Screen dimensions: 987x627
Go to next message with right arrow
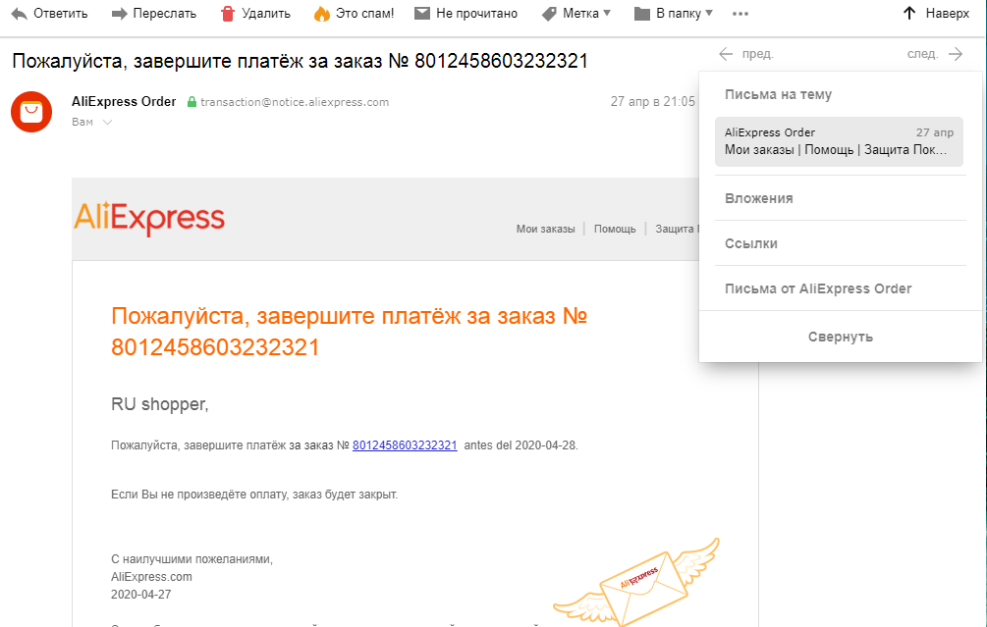click(x=956, y=54)
